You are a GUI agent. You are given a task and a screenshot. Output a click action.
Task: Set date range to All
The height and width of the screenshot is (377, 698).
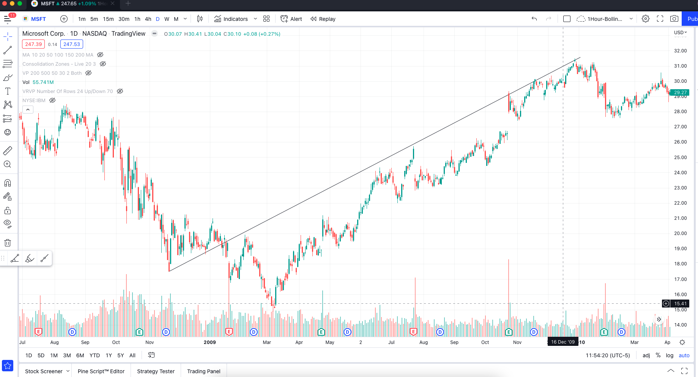pyautogui.click(x=132, y=355)
